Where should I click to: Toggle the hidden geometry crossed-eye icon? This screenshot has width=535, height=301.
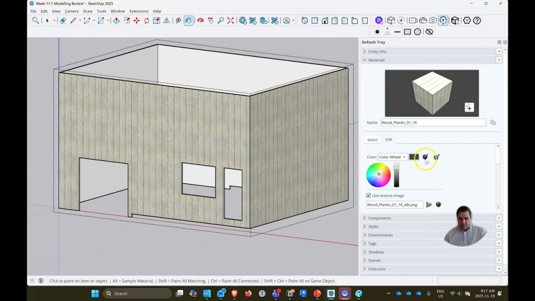[429, 32]
